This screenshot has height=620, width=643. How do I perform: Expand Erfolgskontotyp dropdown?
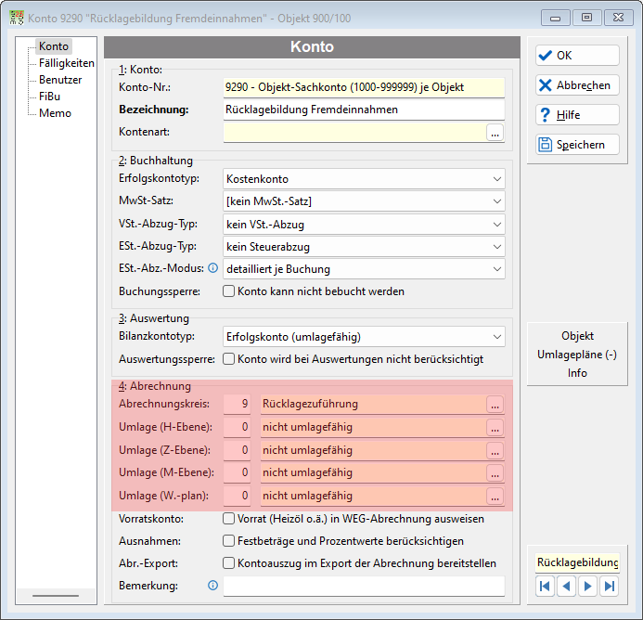[x=364, y=179]
